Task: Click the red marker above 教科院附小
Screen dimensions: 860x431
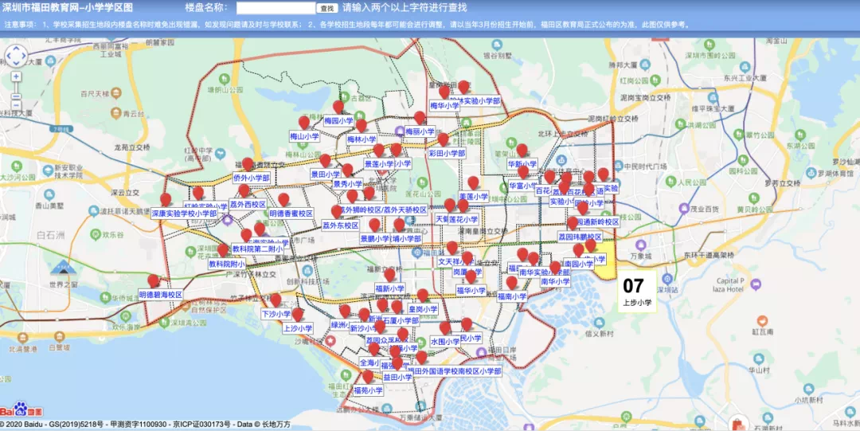Action: pos(223,251)
